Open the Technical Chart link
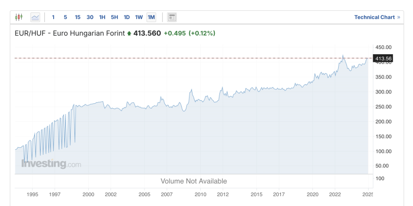Screen dimensions: 413x206 click(374, 18)
